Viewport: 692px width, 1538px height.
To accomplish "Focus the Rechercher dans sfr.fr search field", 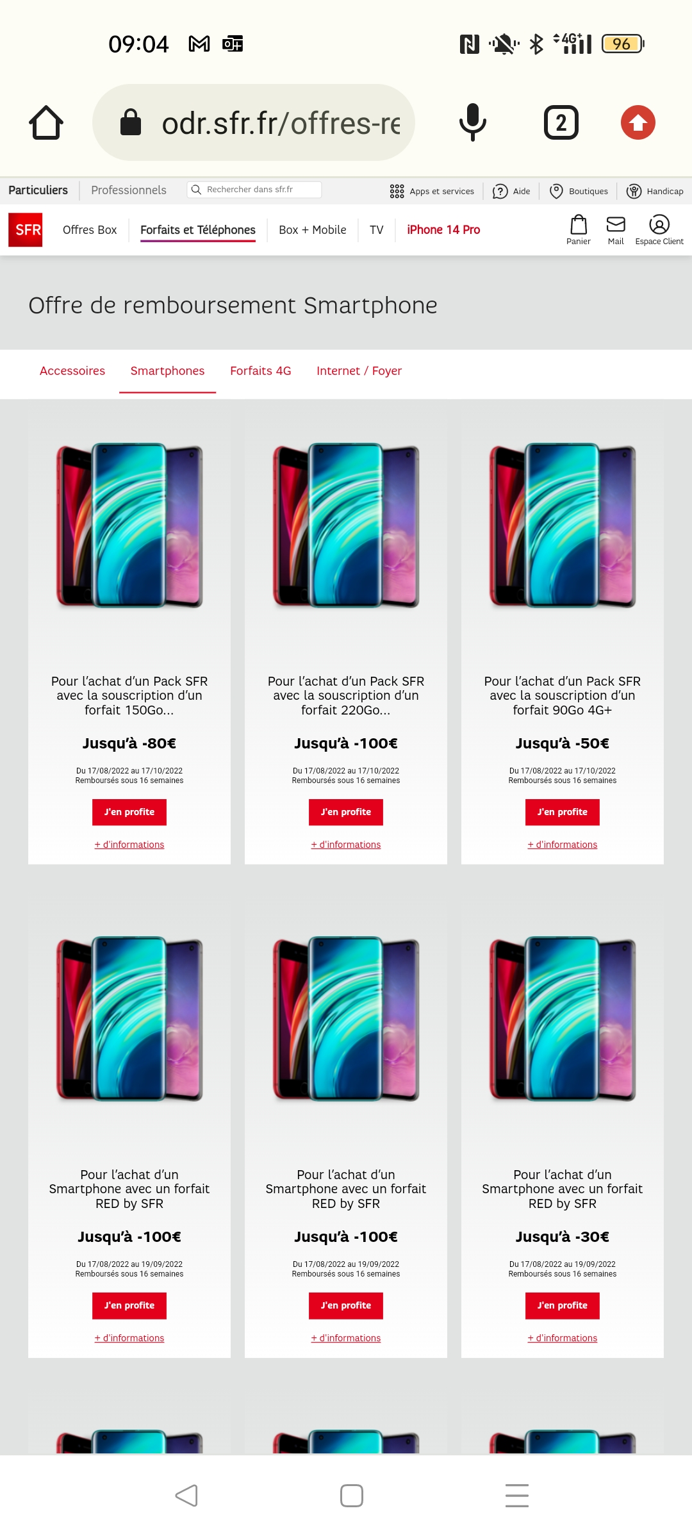I will click(254, 190).
